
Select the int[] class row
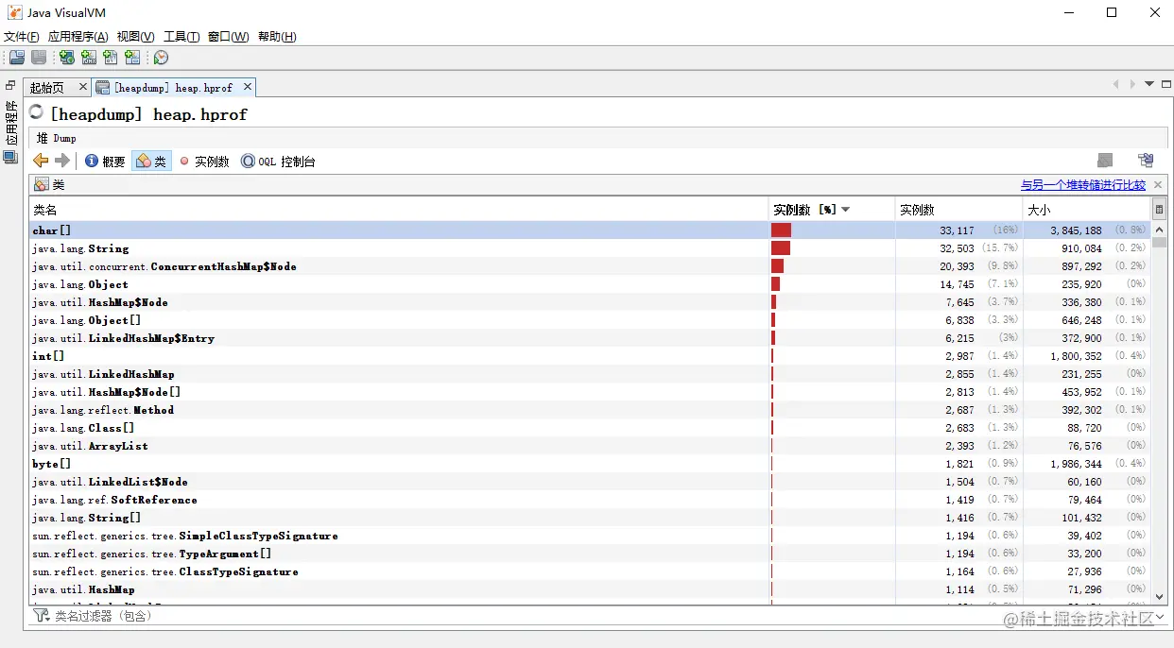pyautogui.click(x=591, y=356)
